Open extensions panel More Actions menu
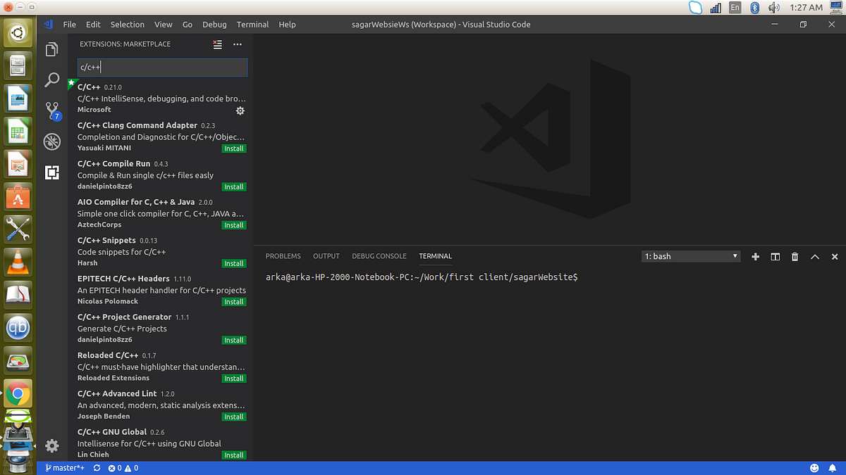846x475 pixels. [237, 44]
